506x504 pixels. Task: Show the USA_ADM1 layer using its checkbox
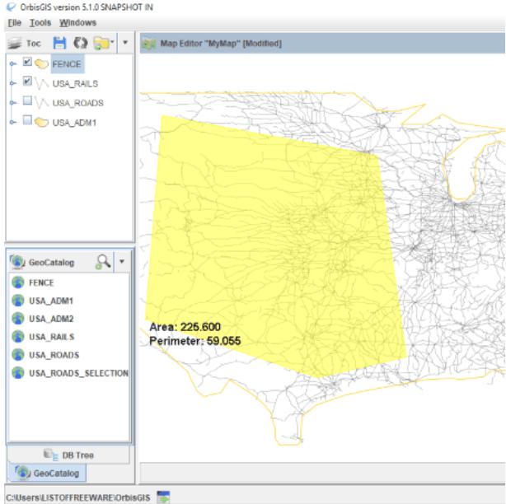(28, 121)
